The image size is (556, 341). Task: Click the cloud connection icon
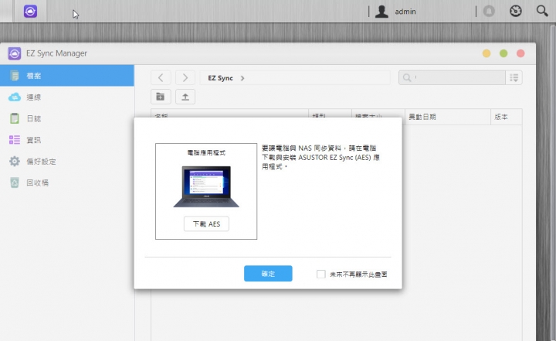[15, 97]
